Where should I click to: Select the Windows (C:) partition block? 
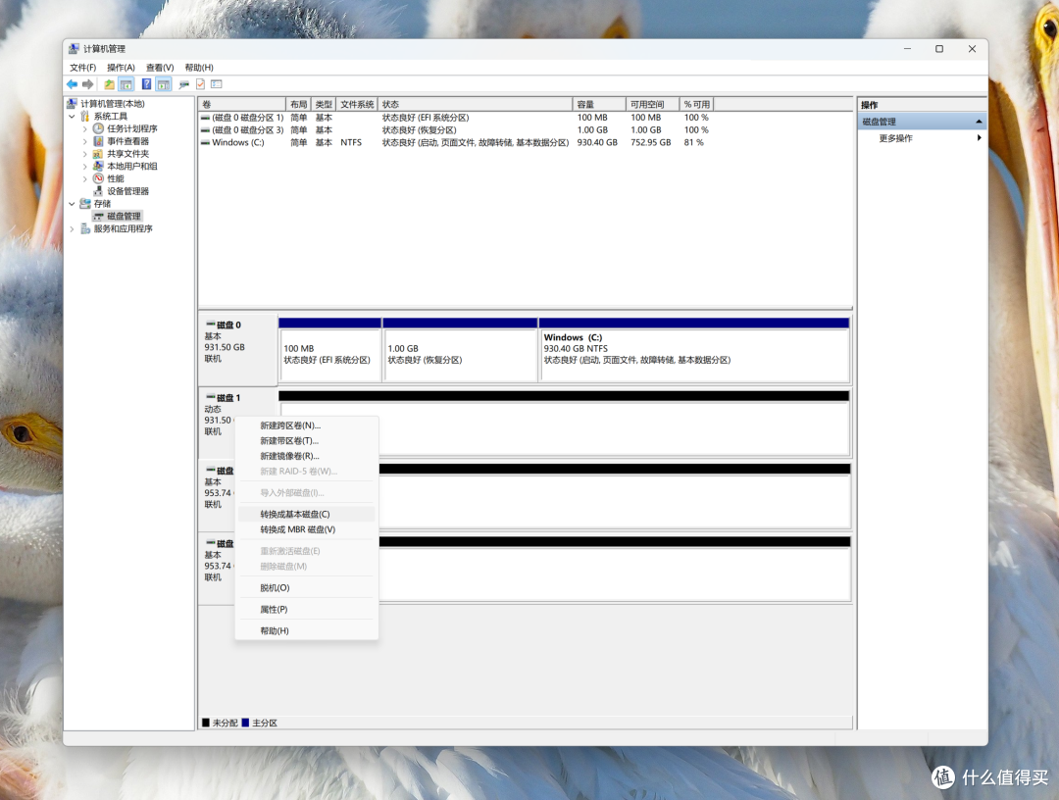pyautogui.click(x=694, y=350)
